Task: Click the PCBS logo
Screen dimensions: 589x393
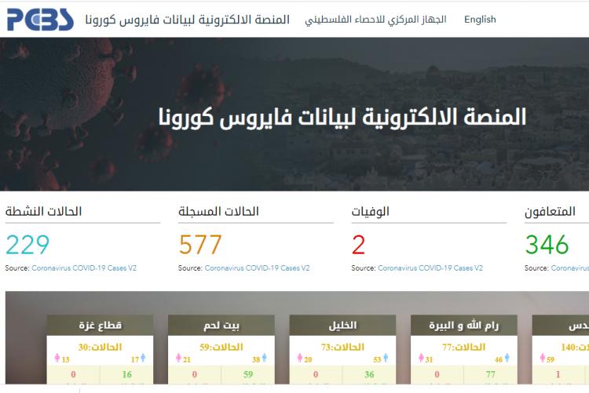Action: pos(40,20)
